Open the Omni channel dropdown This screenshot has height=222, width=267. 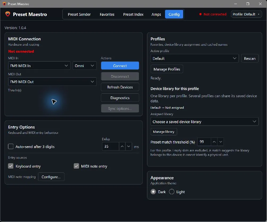click(84, 66)
